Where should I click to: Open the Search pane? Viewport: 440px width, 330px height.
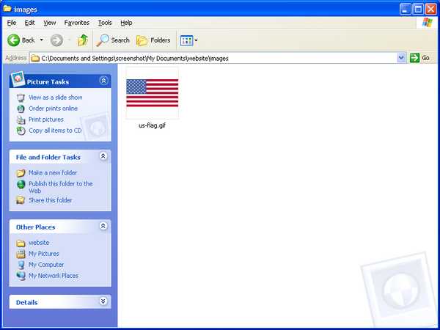pos(112,40)
